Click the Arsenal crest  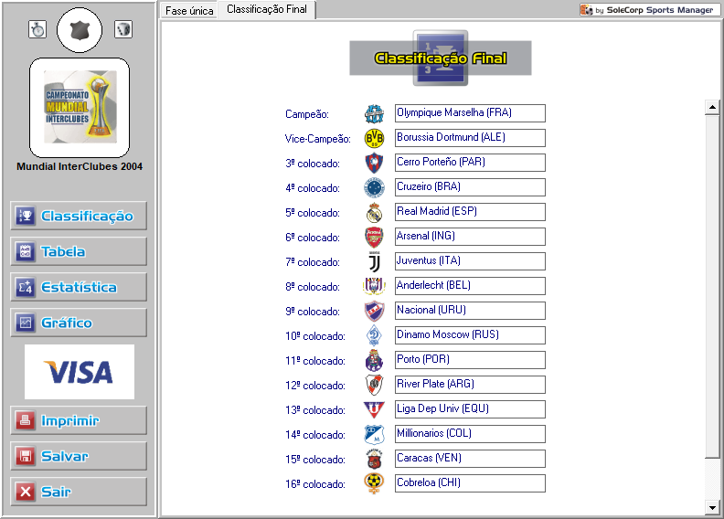pos(374,238)
